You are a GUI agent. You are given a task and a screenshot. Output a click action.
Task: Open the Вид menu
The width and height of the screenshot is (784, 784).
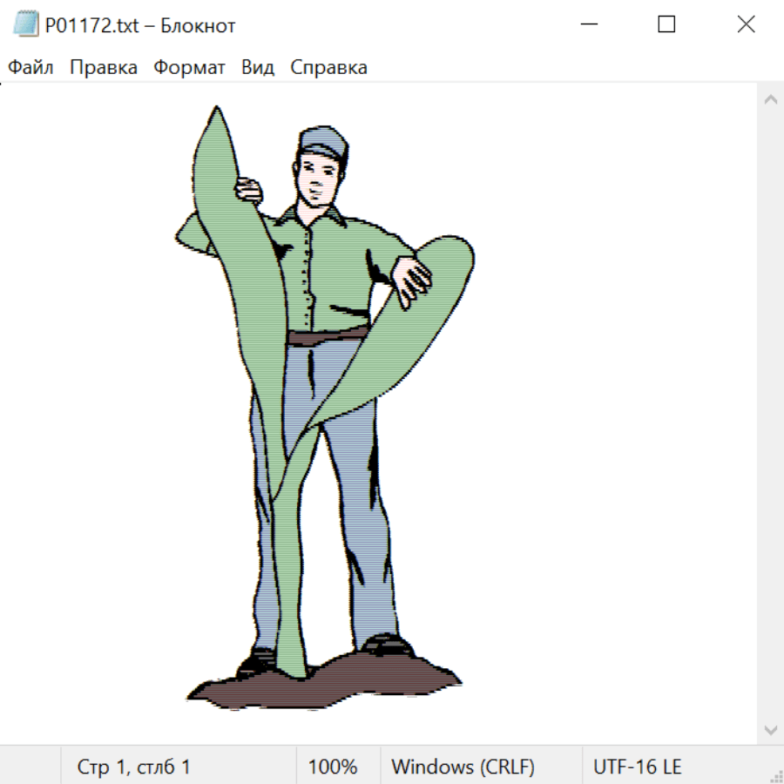pos(258,68)
